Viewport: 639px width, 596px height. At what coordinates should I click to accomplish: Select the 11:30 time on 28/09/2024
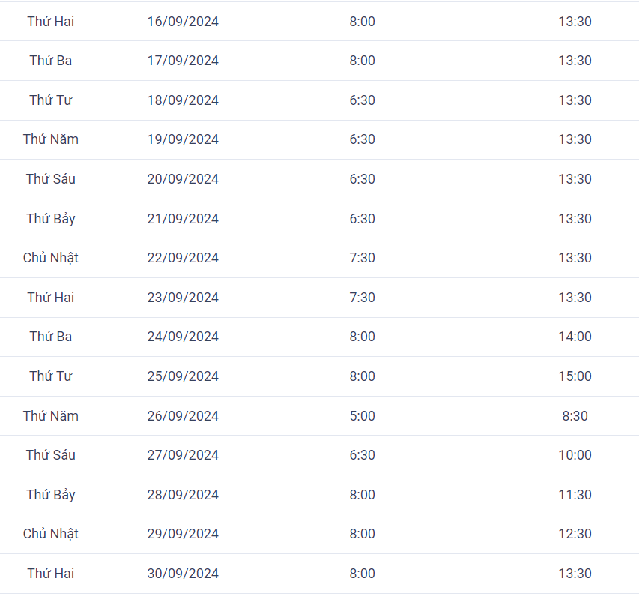tap(575, 495)
